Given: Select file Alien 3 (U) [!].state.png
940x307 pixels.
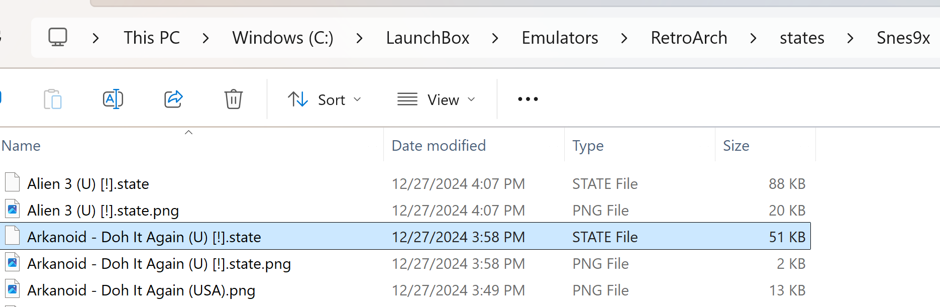Looking at the screenshot, I should tap(103, 211).
